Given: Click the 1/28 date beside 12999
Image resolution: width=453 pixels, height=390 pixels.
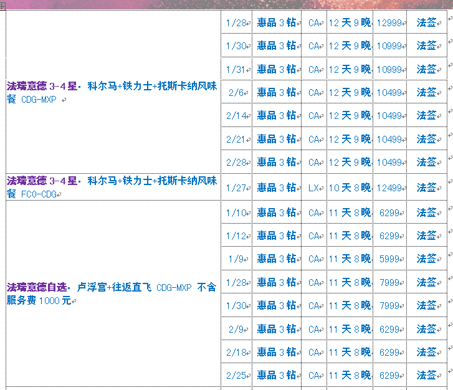Looking at the screenshot, I should pos(237,22).
